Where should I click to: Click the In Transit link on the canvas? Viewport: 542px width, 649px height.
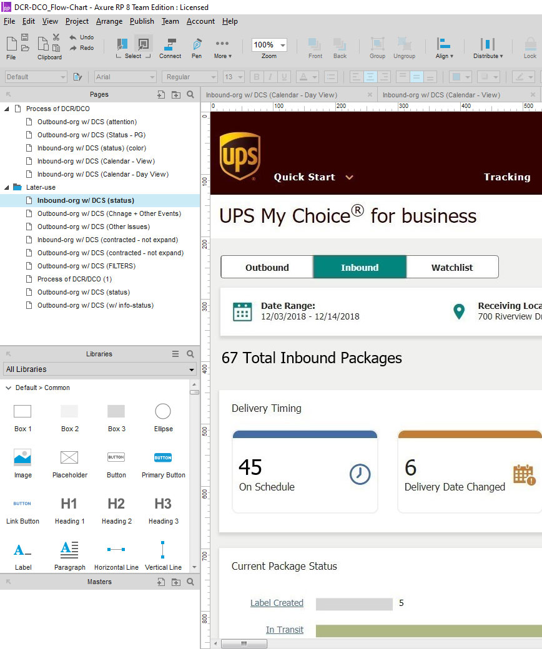point(285,630)
